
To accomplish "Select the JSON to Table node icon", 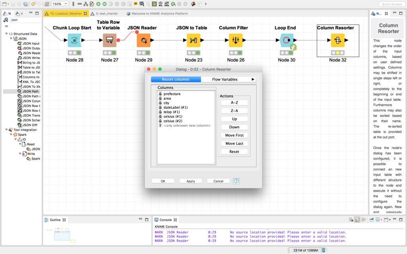I will [x=194, y=40].
